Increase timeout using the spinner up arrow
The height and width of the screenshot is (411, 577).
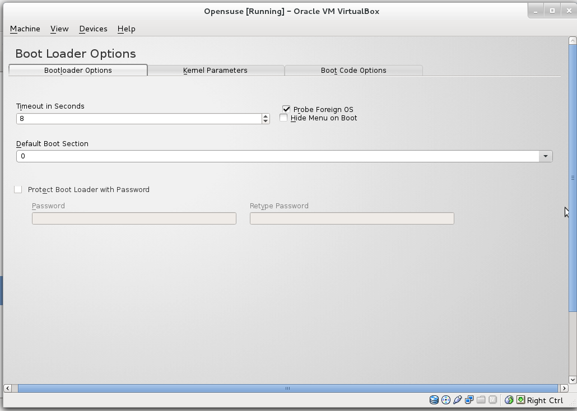coord(264,116)
